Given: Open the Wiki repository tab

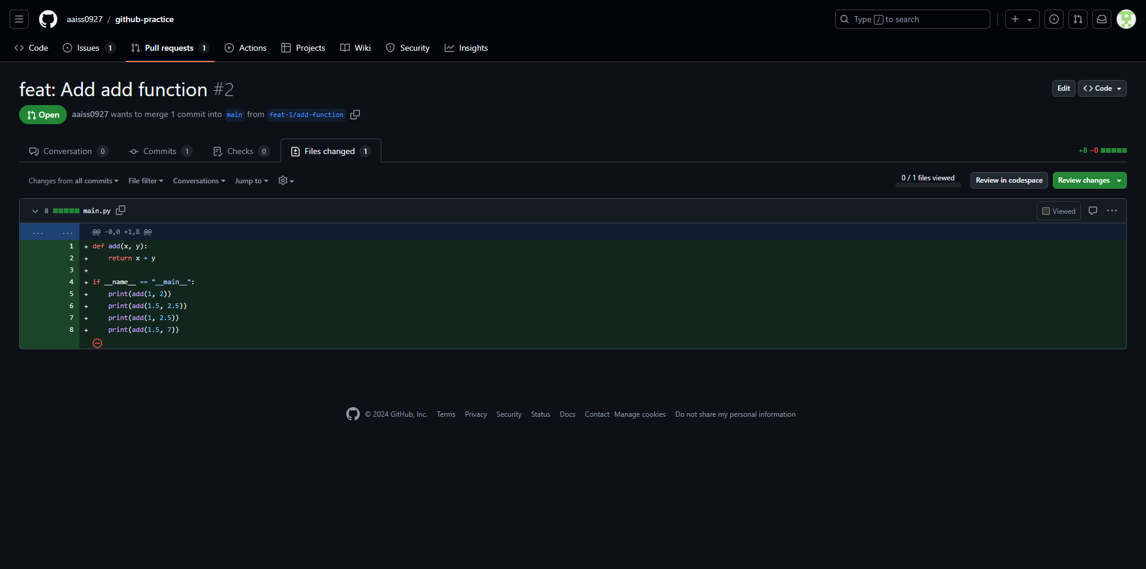Looking at the screenshot, I should point(356,48).
